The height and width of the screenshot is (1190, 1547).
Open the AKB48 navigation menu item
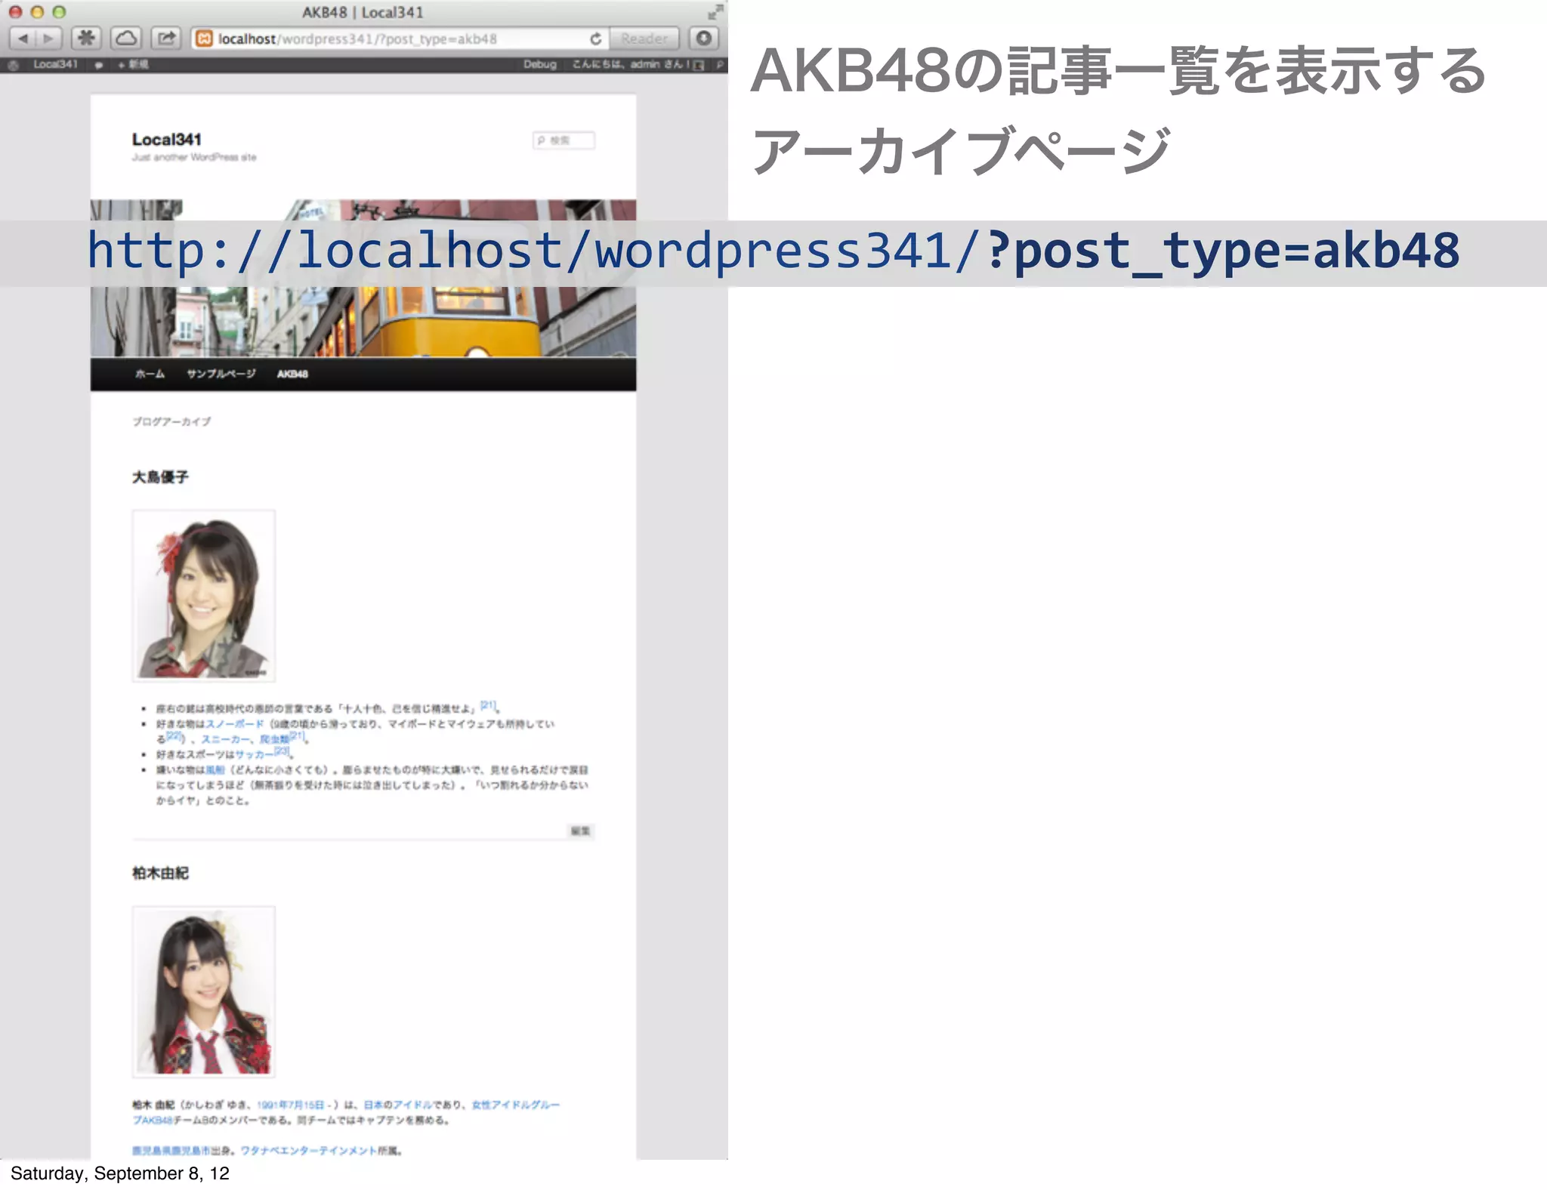(x=292, y=374)
